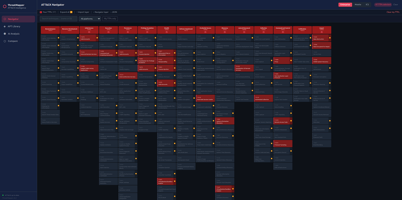Open Compare in the sidebar
402x200 pixels.
tap(18, 41)
